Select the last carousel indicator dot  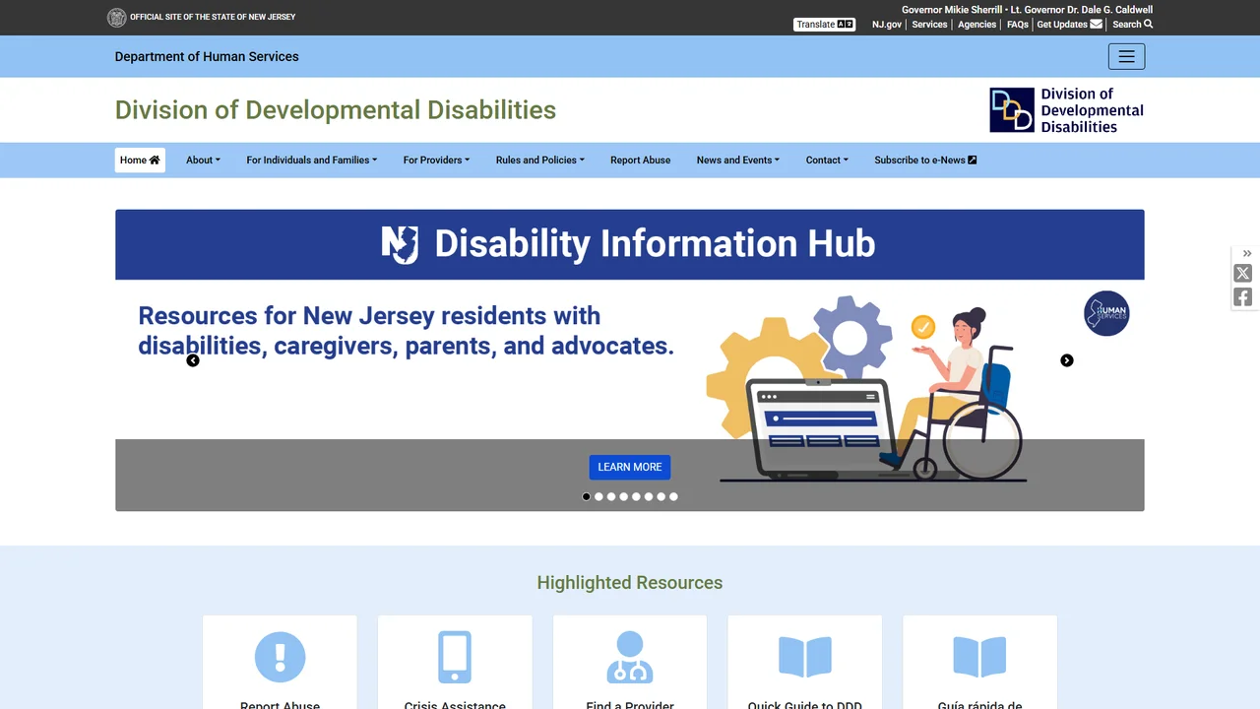[x=673, y=496]
